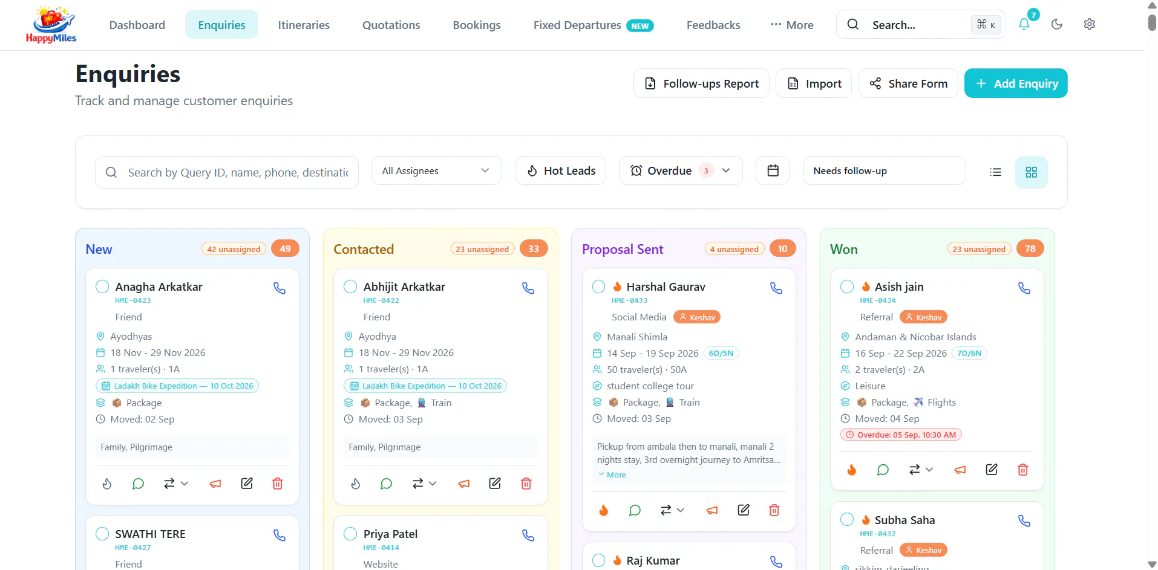This screenshot has height=570, width=1158.
Task: Click the Share Form button
Action: pos(908,83)
